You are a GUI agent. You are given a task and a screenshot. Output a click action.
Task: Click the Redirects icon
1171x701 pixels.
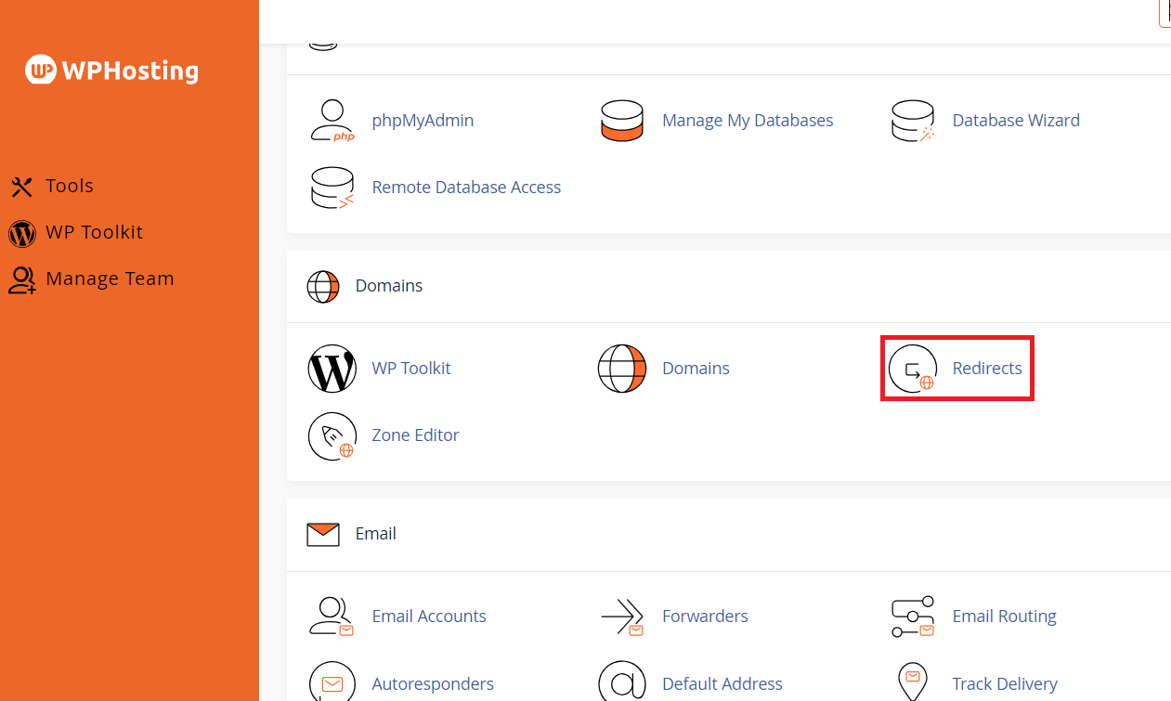(912, 369)
